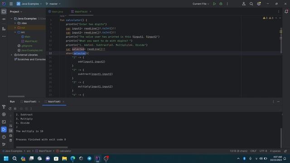Open Windows Start menu

(x=6, y=158)
